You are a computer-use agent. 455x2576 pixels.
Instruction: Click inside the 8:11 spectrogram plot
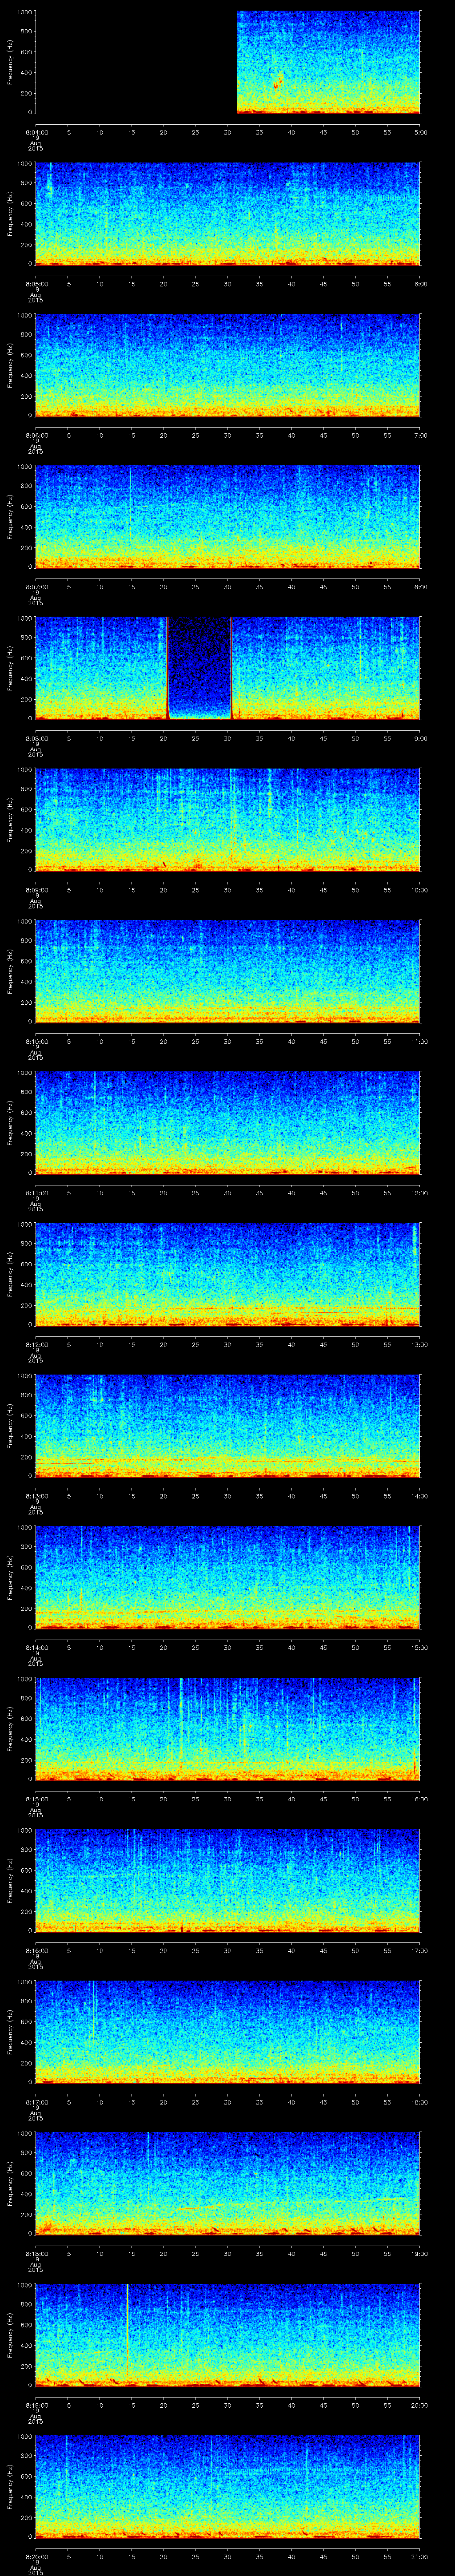(228, 1122)
